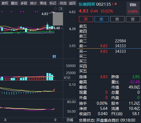This screenshot has width=141, height=123.
Task: Remove stock from 自选 watchlist
Action: click(x=62, y=3)
